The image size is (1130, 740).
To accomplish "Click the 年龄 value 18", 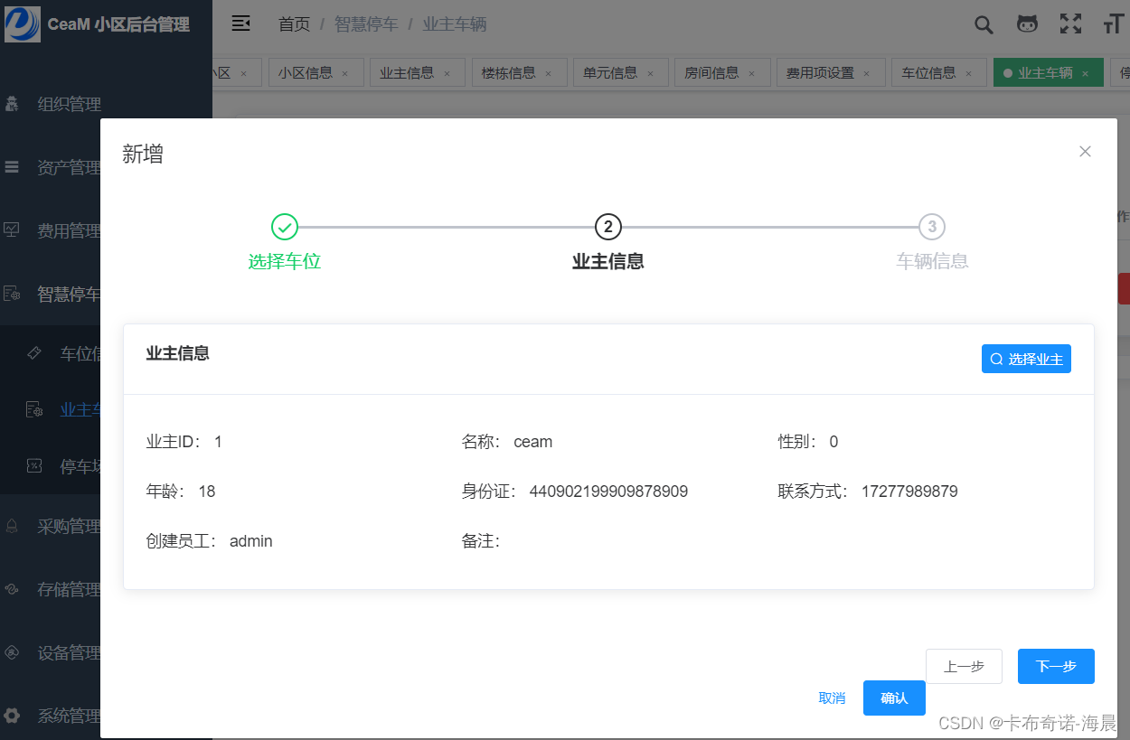I will point(207,492).
